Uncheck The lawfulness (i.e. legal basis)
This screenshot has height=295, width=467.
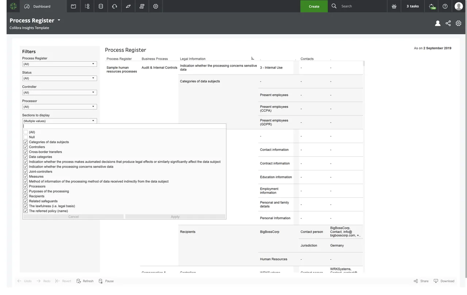tap(26, 206)
